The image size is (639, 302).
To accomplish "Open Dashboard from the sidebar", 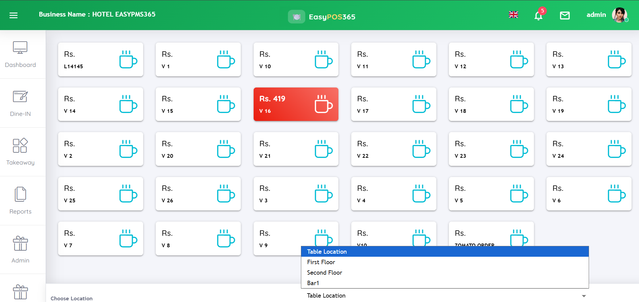I will coord(20,55).
